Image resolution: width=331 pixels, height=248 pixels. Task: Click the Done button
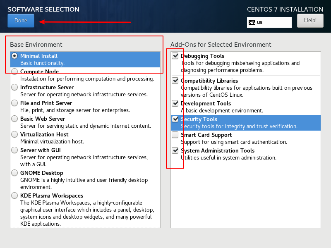[21, 21]
